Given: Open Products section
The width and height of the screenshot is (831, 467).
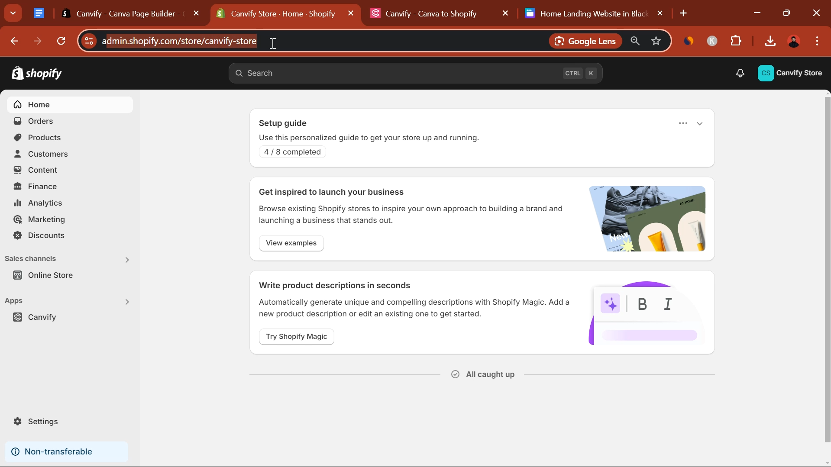Looking at the screenshot, I should coord(70,138).
